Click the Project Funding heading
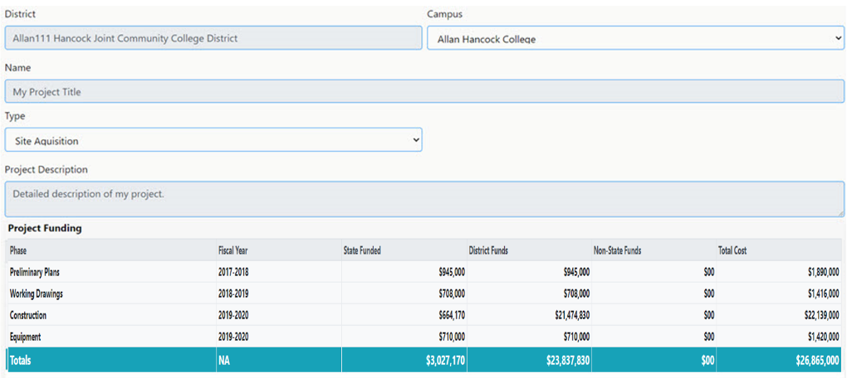847x378 pixels. pyautogui.click(x=45, y=228)
